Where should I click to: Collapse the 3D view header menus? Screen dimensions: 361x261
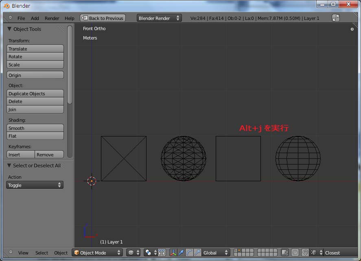(11, 252)
